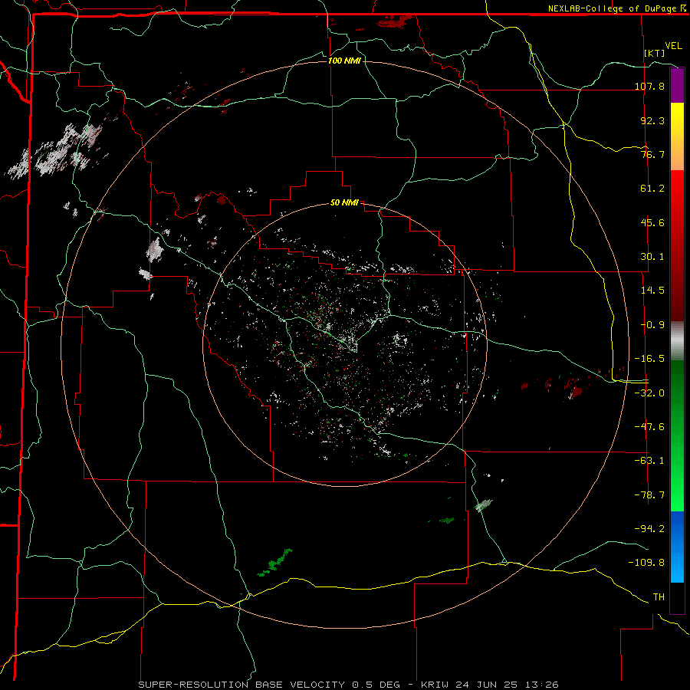The width and height of the screenshot is (690, 690).
Task: Click the purple segment of the color bar
Action: pos(677,86)
